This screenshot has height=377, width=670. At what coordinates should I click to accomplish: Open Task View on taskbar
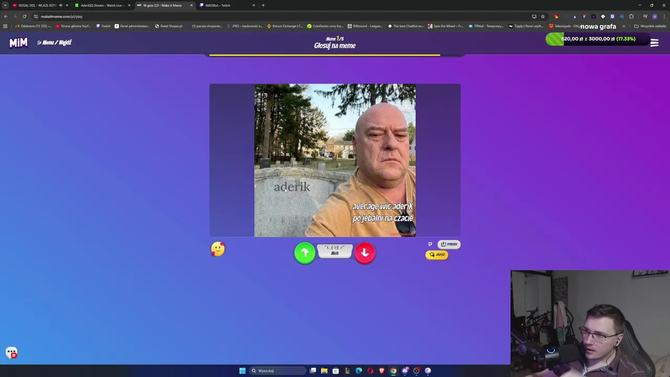coord(312,371)
